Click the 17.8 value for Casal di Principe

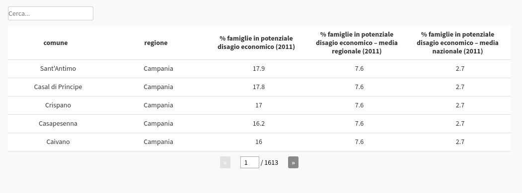[259, 87]
